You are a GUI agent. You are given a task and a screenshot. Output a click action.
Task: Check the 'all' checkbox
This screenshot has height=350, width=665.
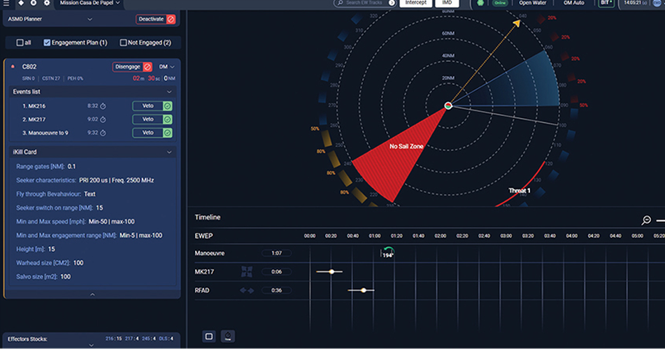(19, 43)
